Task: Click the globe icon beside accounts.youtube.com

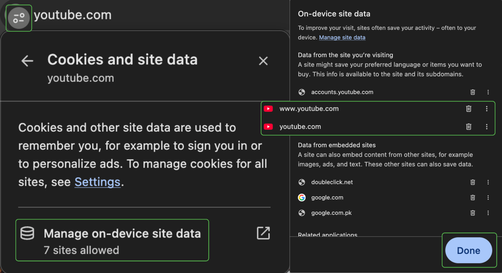Action: (301, 92)
